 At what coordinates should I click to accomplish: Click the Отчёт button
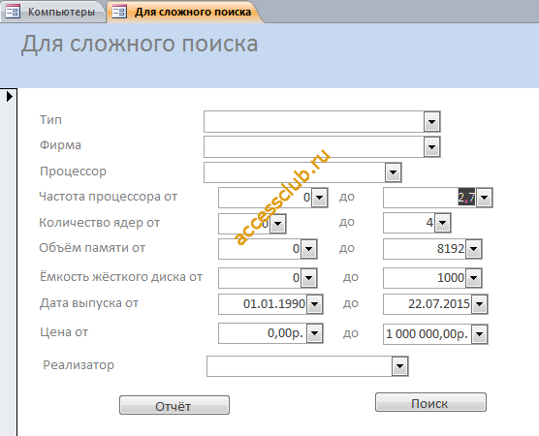click(x=174, y=405)
